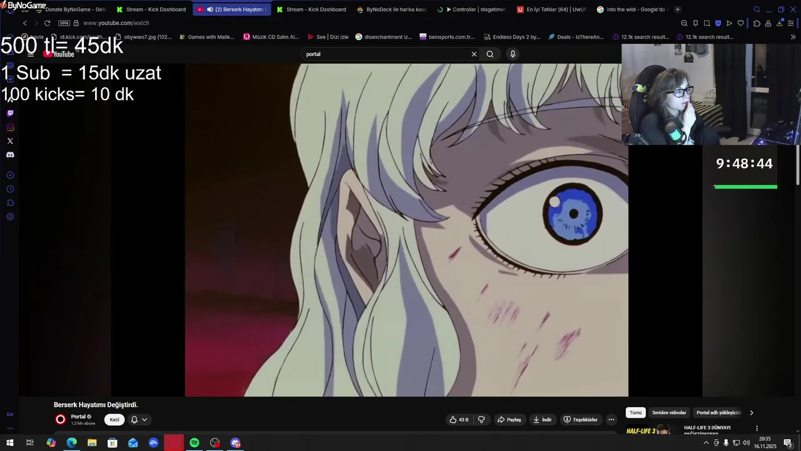Open Games with Malik bookmark
This screenshot has width=801, height=451.
click(207, 37)
